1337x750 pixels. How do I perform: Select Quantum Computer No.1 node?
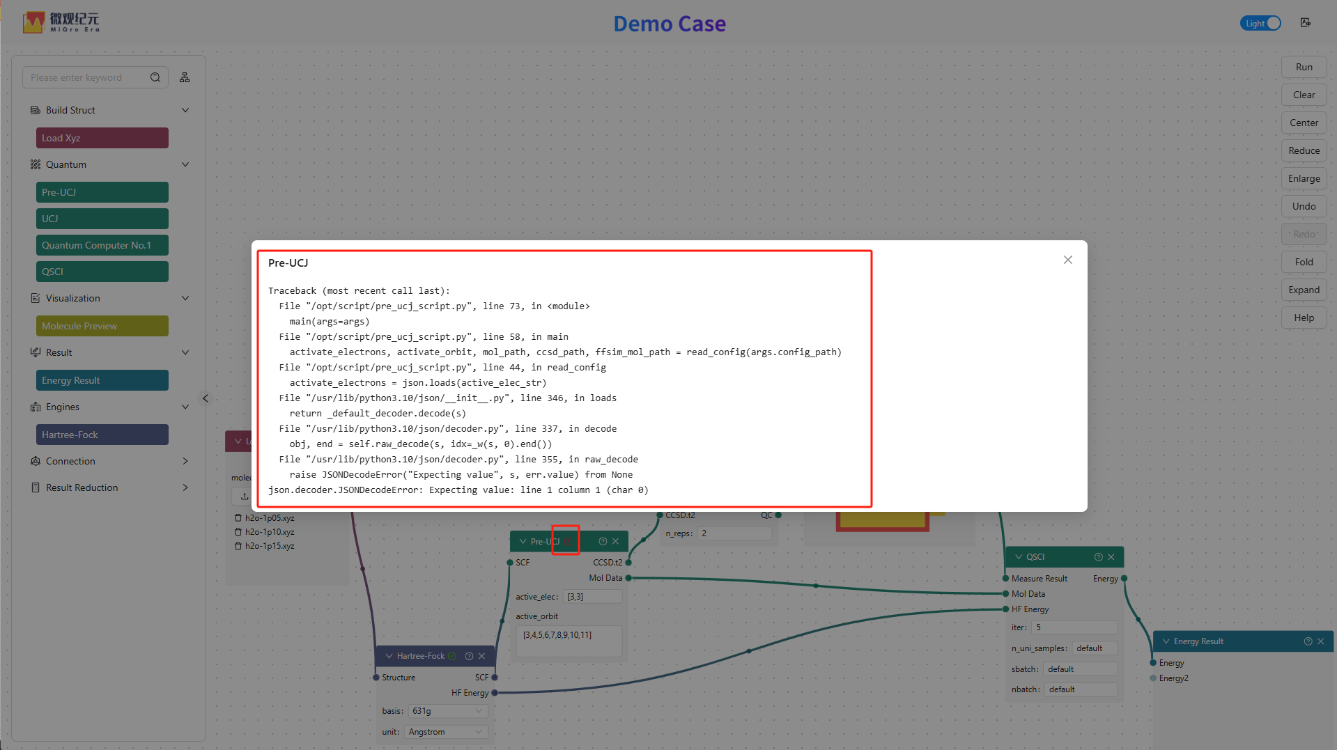[x=102, y=245]
